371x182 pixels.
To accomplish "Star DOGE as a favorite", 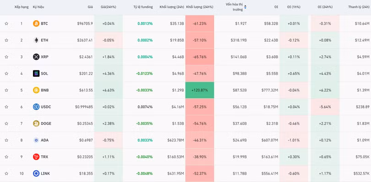I will 6,123.
